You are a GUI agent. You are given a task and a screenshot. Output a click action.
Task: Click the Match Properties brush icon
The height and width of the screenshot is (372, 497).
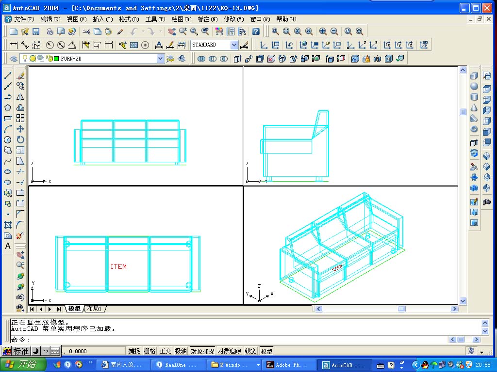pyautogui.click(x=120, y=31)
